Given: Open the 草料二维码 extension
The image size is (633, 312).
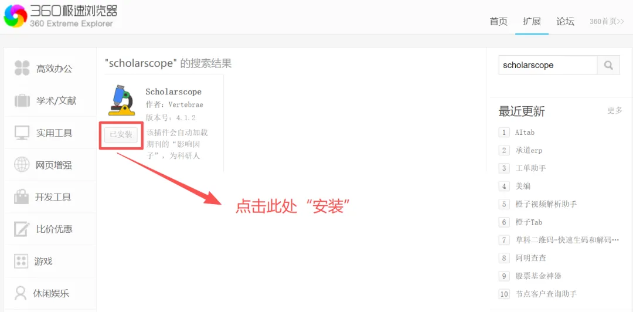Looking at the screenshot, I should pos(567,240).
